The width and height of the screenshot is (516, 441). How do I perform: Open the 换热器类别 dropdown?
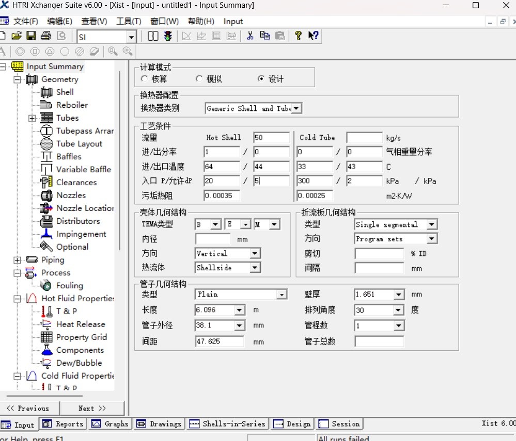[296, 108]
